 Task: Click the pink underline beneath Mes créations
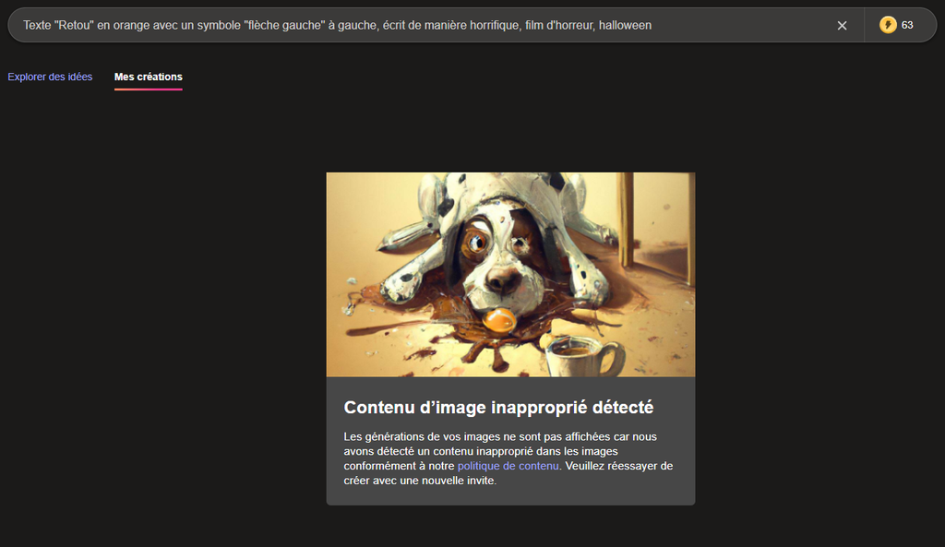(x=148, y=89)
